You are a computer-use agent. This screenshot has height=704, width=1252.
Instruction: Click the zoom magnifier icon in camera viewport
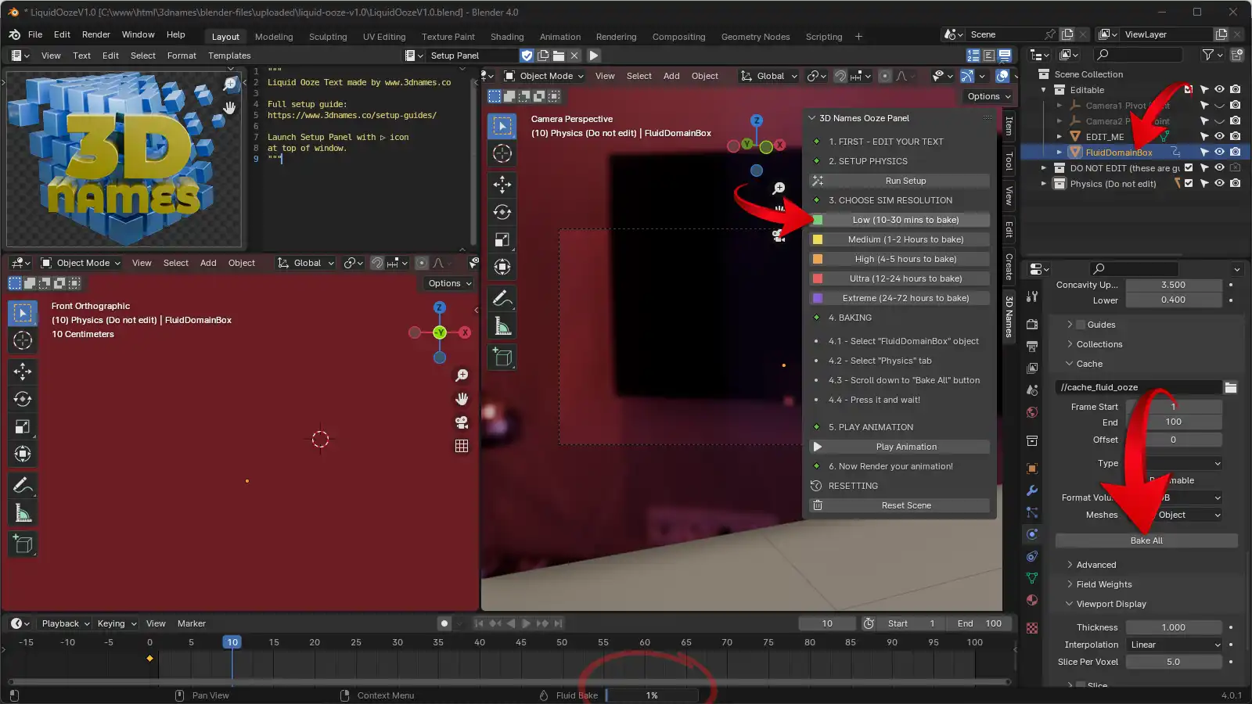779,189
